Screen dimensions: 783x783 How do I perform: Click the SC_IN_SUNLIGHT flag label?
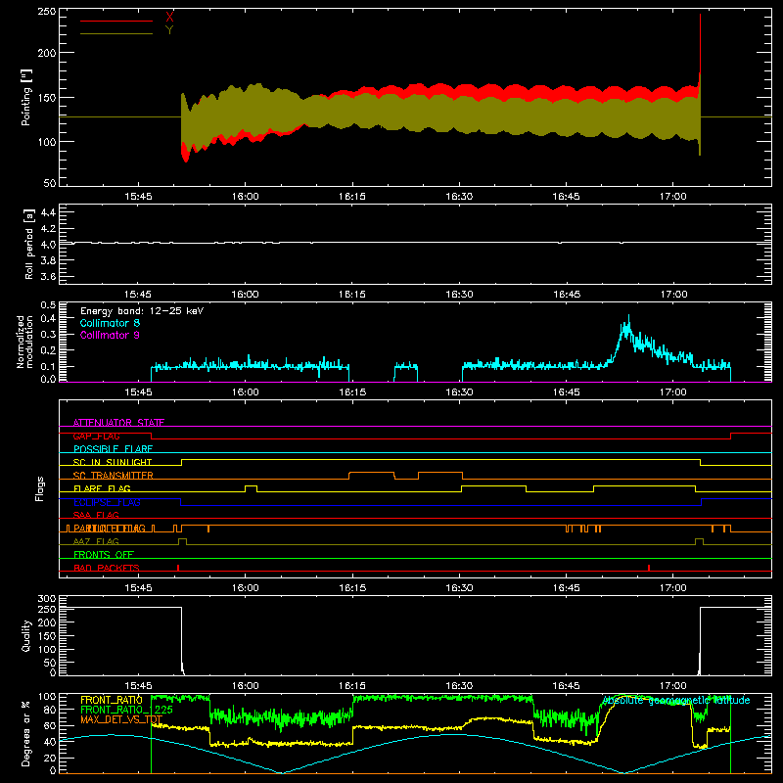point(113,462)
